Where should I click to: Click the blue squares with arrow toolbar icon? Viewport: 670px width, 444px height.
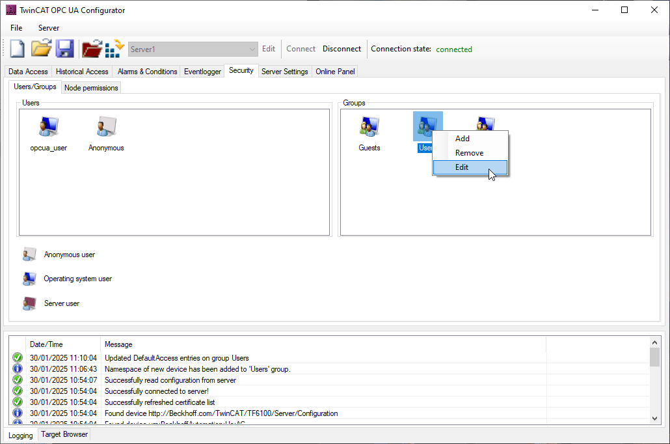(x=114, y=49)
